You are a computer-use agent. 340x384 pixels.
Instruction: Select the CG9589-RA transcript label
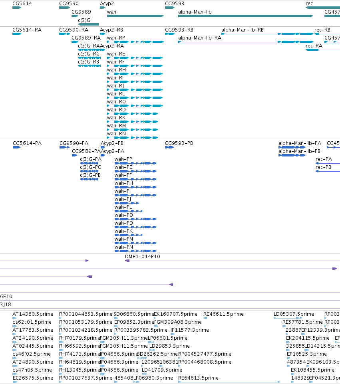tap(86, 38)
